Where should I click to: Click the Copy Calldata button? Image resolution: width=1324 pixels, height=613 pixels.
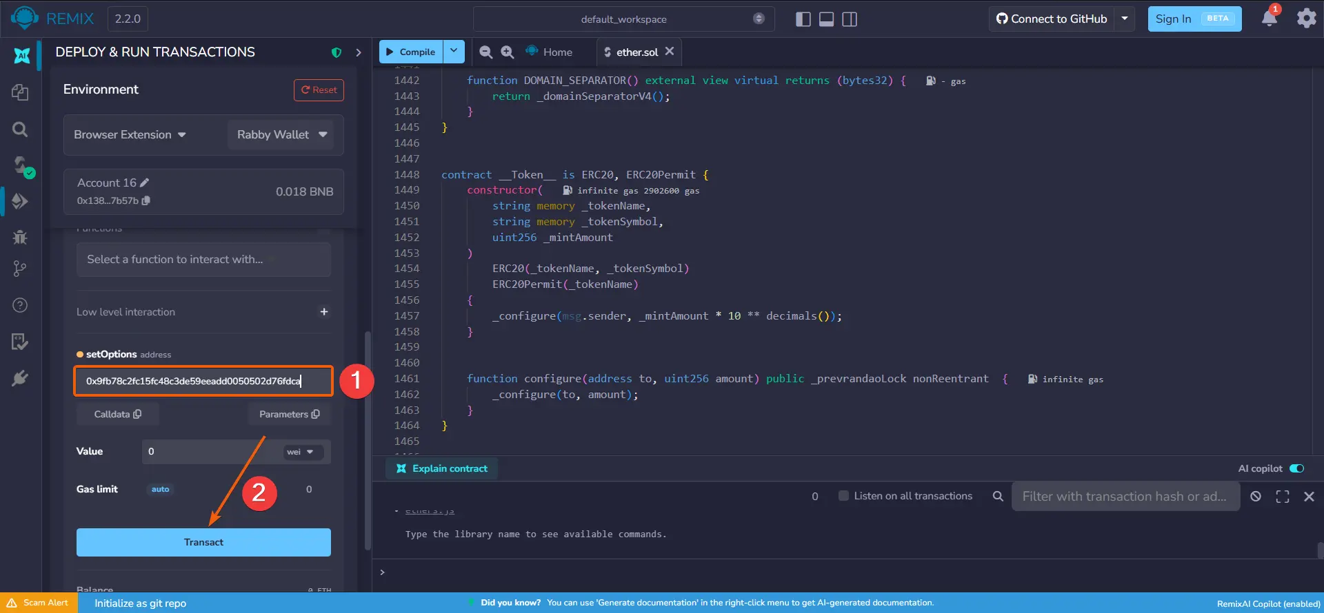coord(118,414)
